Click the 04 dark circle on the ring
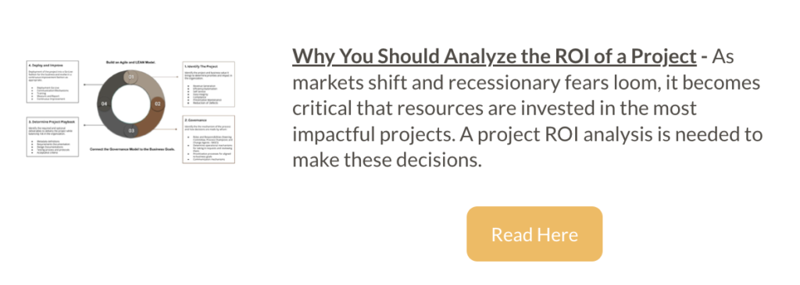Image resolution: width=800 pixels, height=285 pixels. [x=104, y=104]
